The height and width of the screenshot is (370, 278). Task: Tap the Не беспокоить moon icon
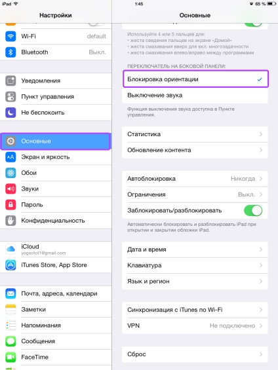(x=10, y=113)
